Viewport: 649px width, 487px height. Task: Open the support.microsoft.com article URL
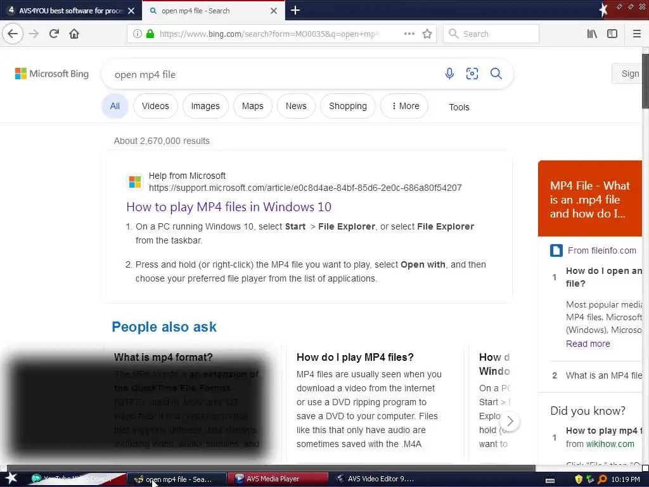coord(305,188)
